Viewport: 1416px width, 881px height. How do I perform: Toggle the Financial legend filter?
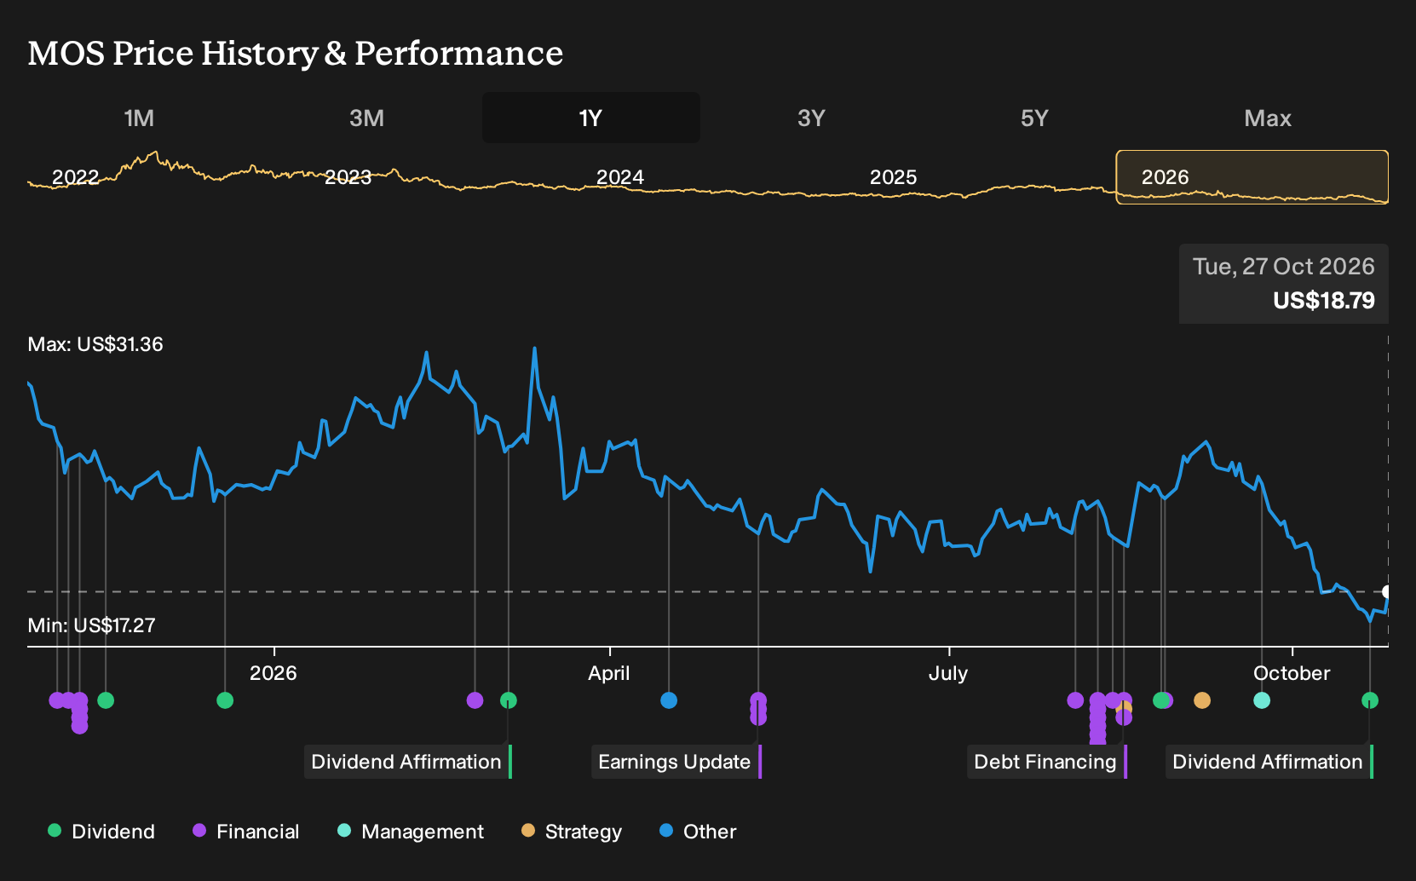click(x=246, y=832)
